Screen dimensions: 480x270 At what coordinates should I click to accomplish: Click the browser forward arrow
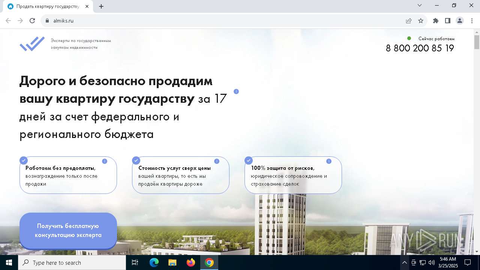[20, 21]
